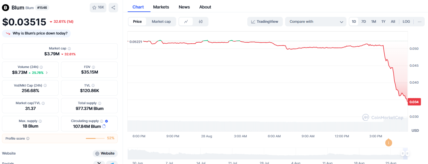
Task: Click Why is Blum's price down today
Action: 37,34
